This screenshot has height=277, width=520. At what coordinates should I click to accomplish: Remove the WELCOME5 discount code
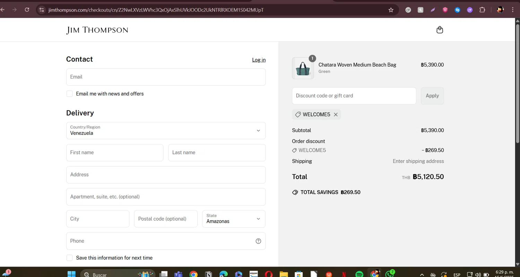point(336,114)
